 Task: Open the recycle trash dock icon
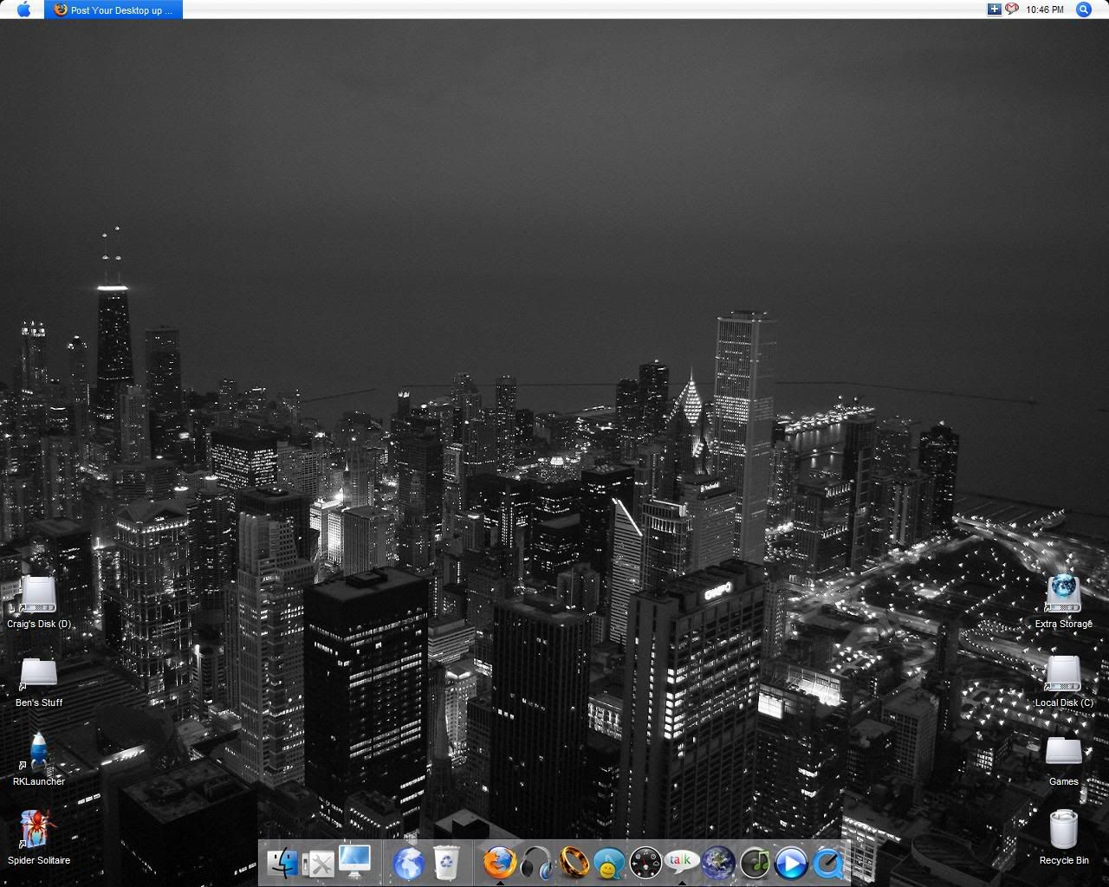click(x=446, y=863)
